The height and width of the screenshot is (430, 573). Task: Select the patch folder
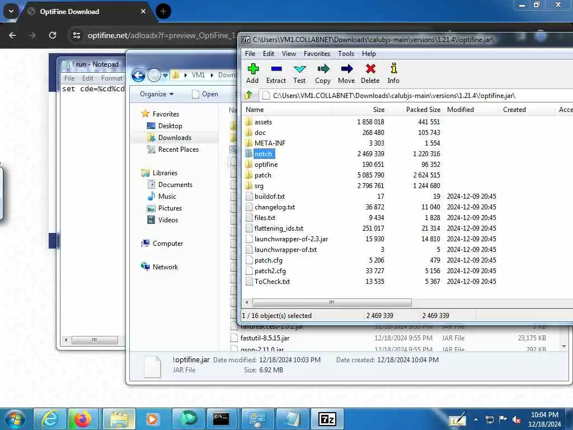[263, 175]
